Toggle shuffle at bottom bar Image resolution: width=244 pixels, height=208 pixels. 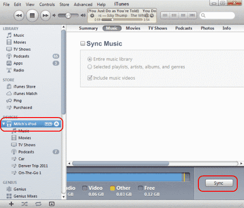pyautogui.click(x=24, y=204)
